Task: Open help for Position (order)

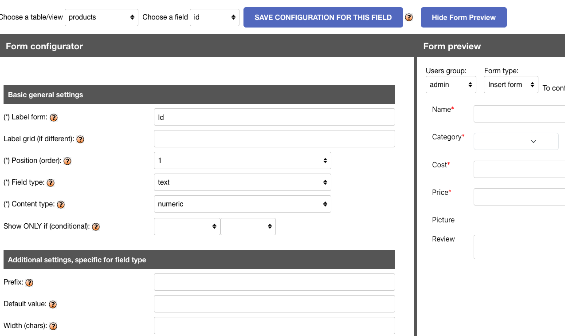Action: point(67,161)
